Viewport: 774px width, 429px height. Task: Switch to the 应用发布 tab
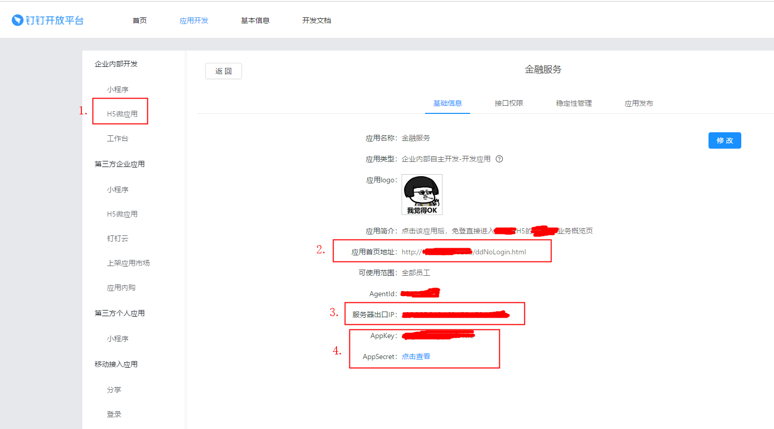coord(639,103)
